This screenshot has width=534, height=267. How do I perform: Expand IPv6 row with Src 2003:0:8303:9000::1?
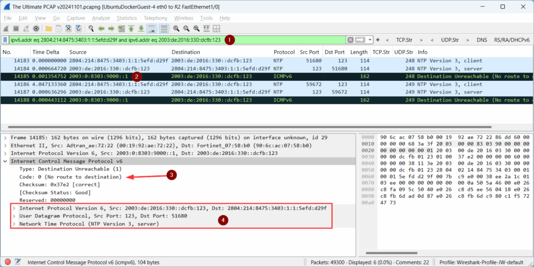(5, 153)
